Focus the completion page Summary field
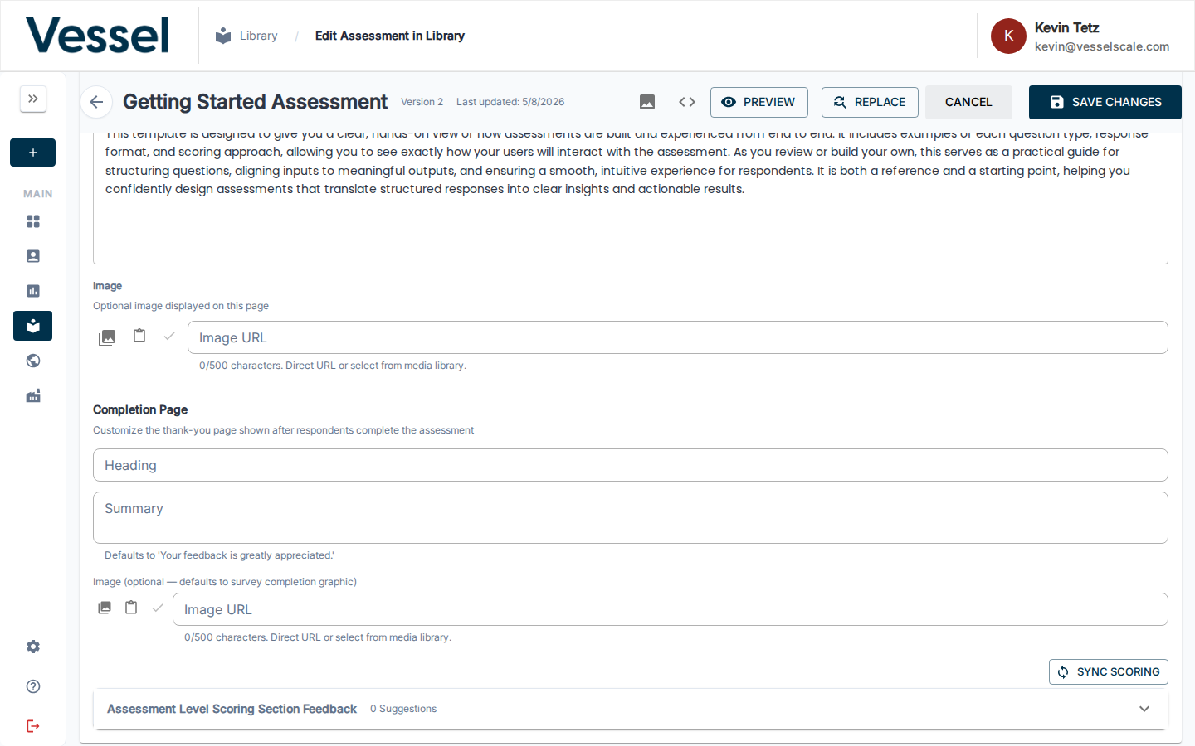The height and width of the screenshot is (746, 1195). coord(631,518)
